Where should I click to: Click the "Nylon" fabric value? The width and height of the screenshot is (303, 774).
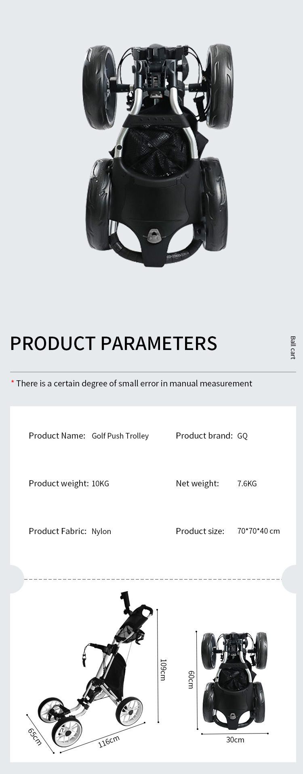click(x=101, y=531)
